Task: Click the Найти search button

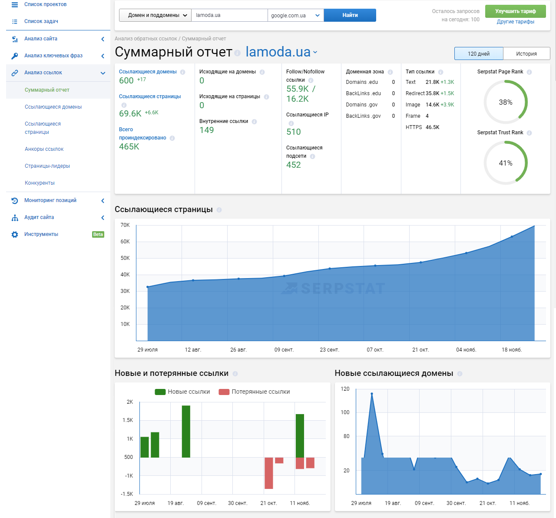Action: point(350,15)
